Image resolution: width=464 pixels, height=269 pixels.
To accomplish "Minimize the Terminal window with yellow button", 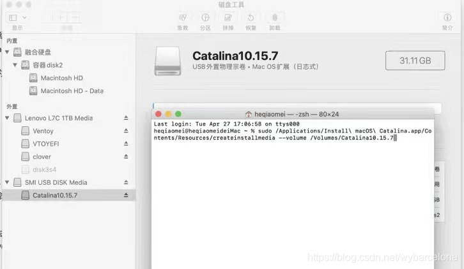I will click(168, 114).
